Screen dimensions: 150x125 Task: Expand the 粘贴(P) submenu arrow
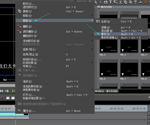(92, 15)
